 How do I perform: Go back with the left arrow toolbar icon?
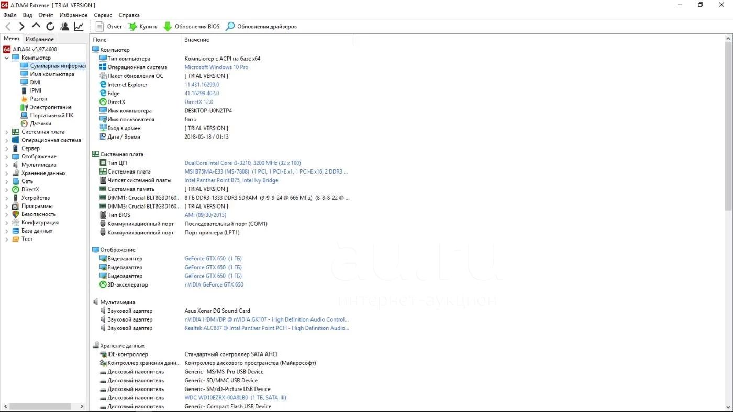tap(8, 26)
